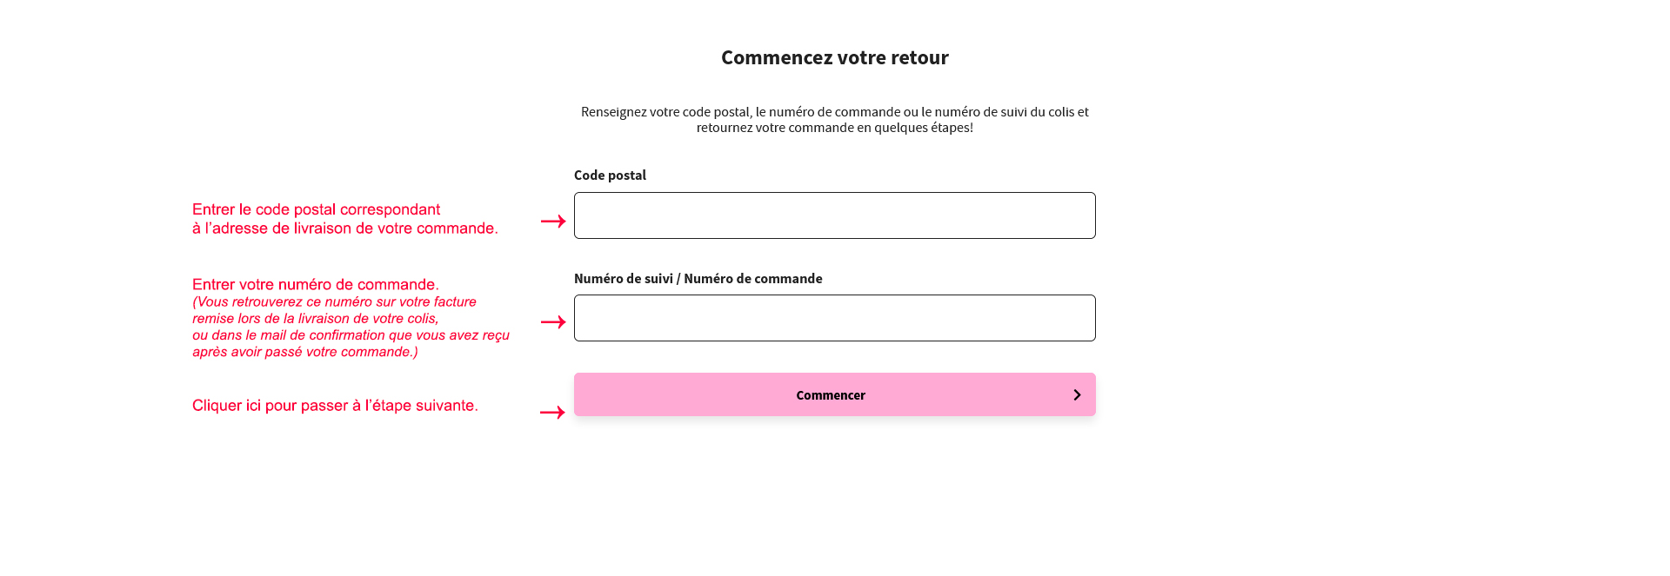1670x576 pixels.
Task: Click the red arrow pointing to the Commencer button
Action: (553, 412)
